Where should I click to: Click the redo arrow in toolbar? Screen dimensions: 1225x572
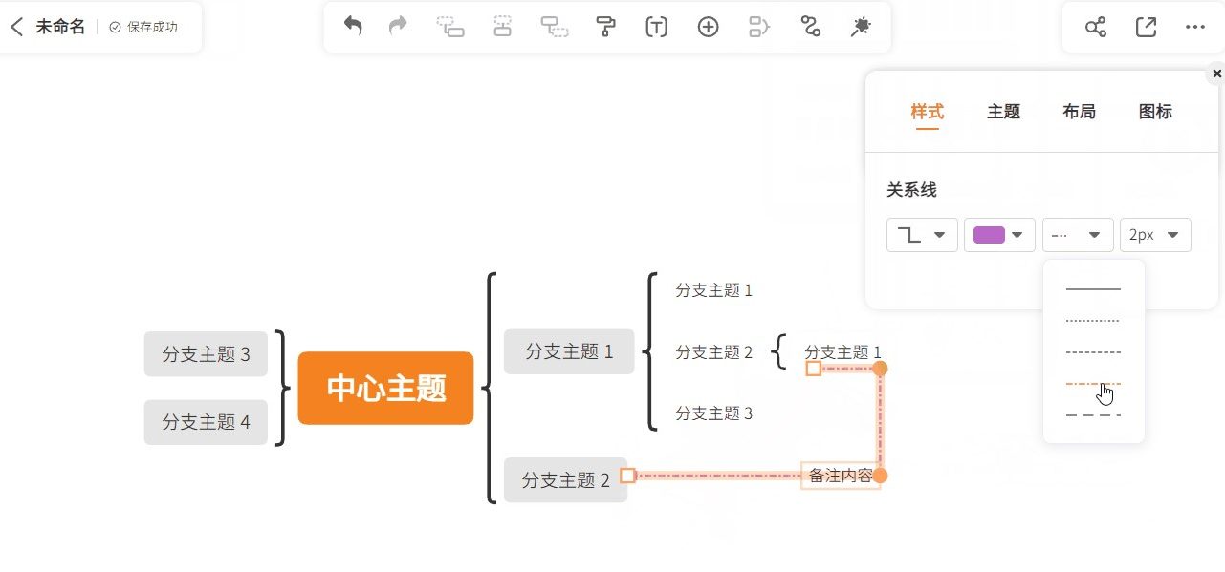(x=398, y=27)
